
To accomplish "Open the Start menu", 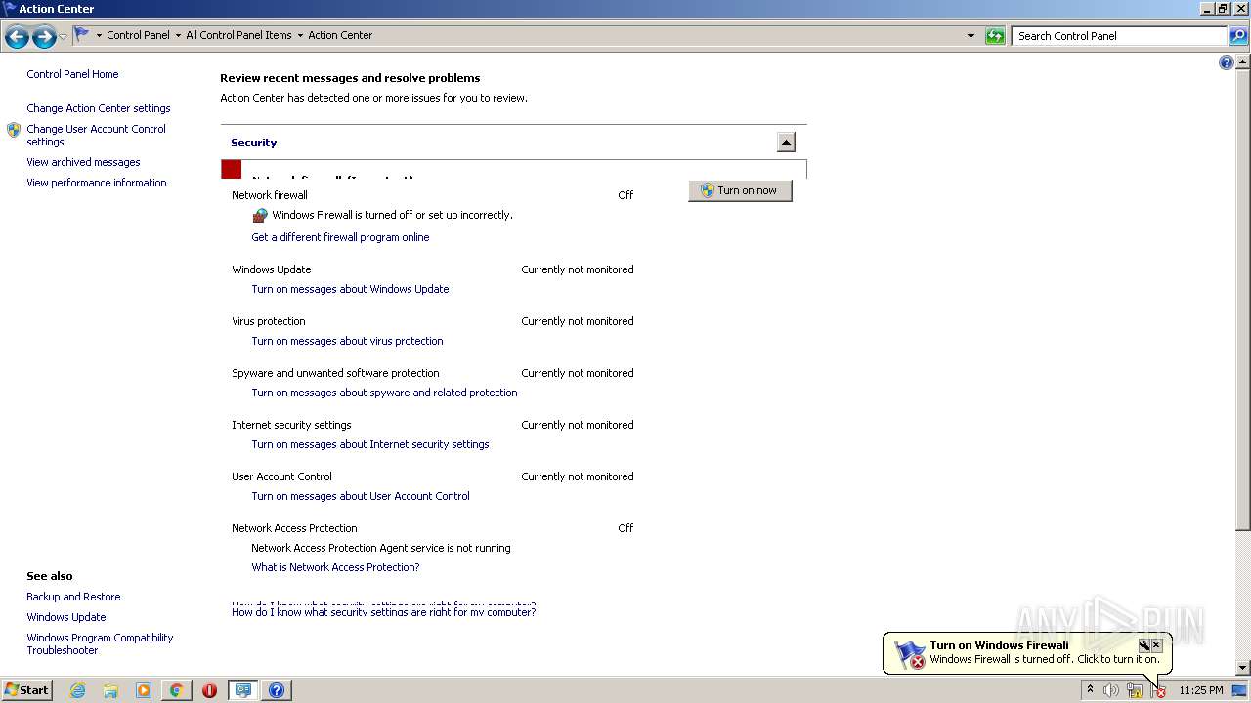I will 27,689.
